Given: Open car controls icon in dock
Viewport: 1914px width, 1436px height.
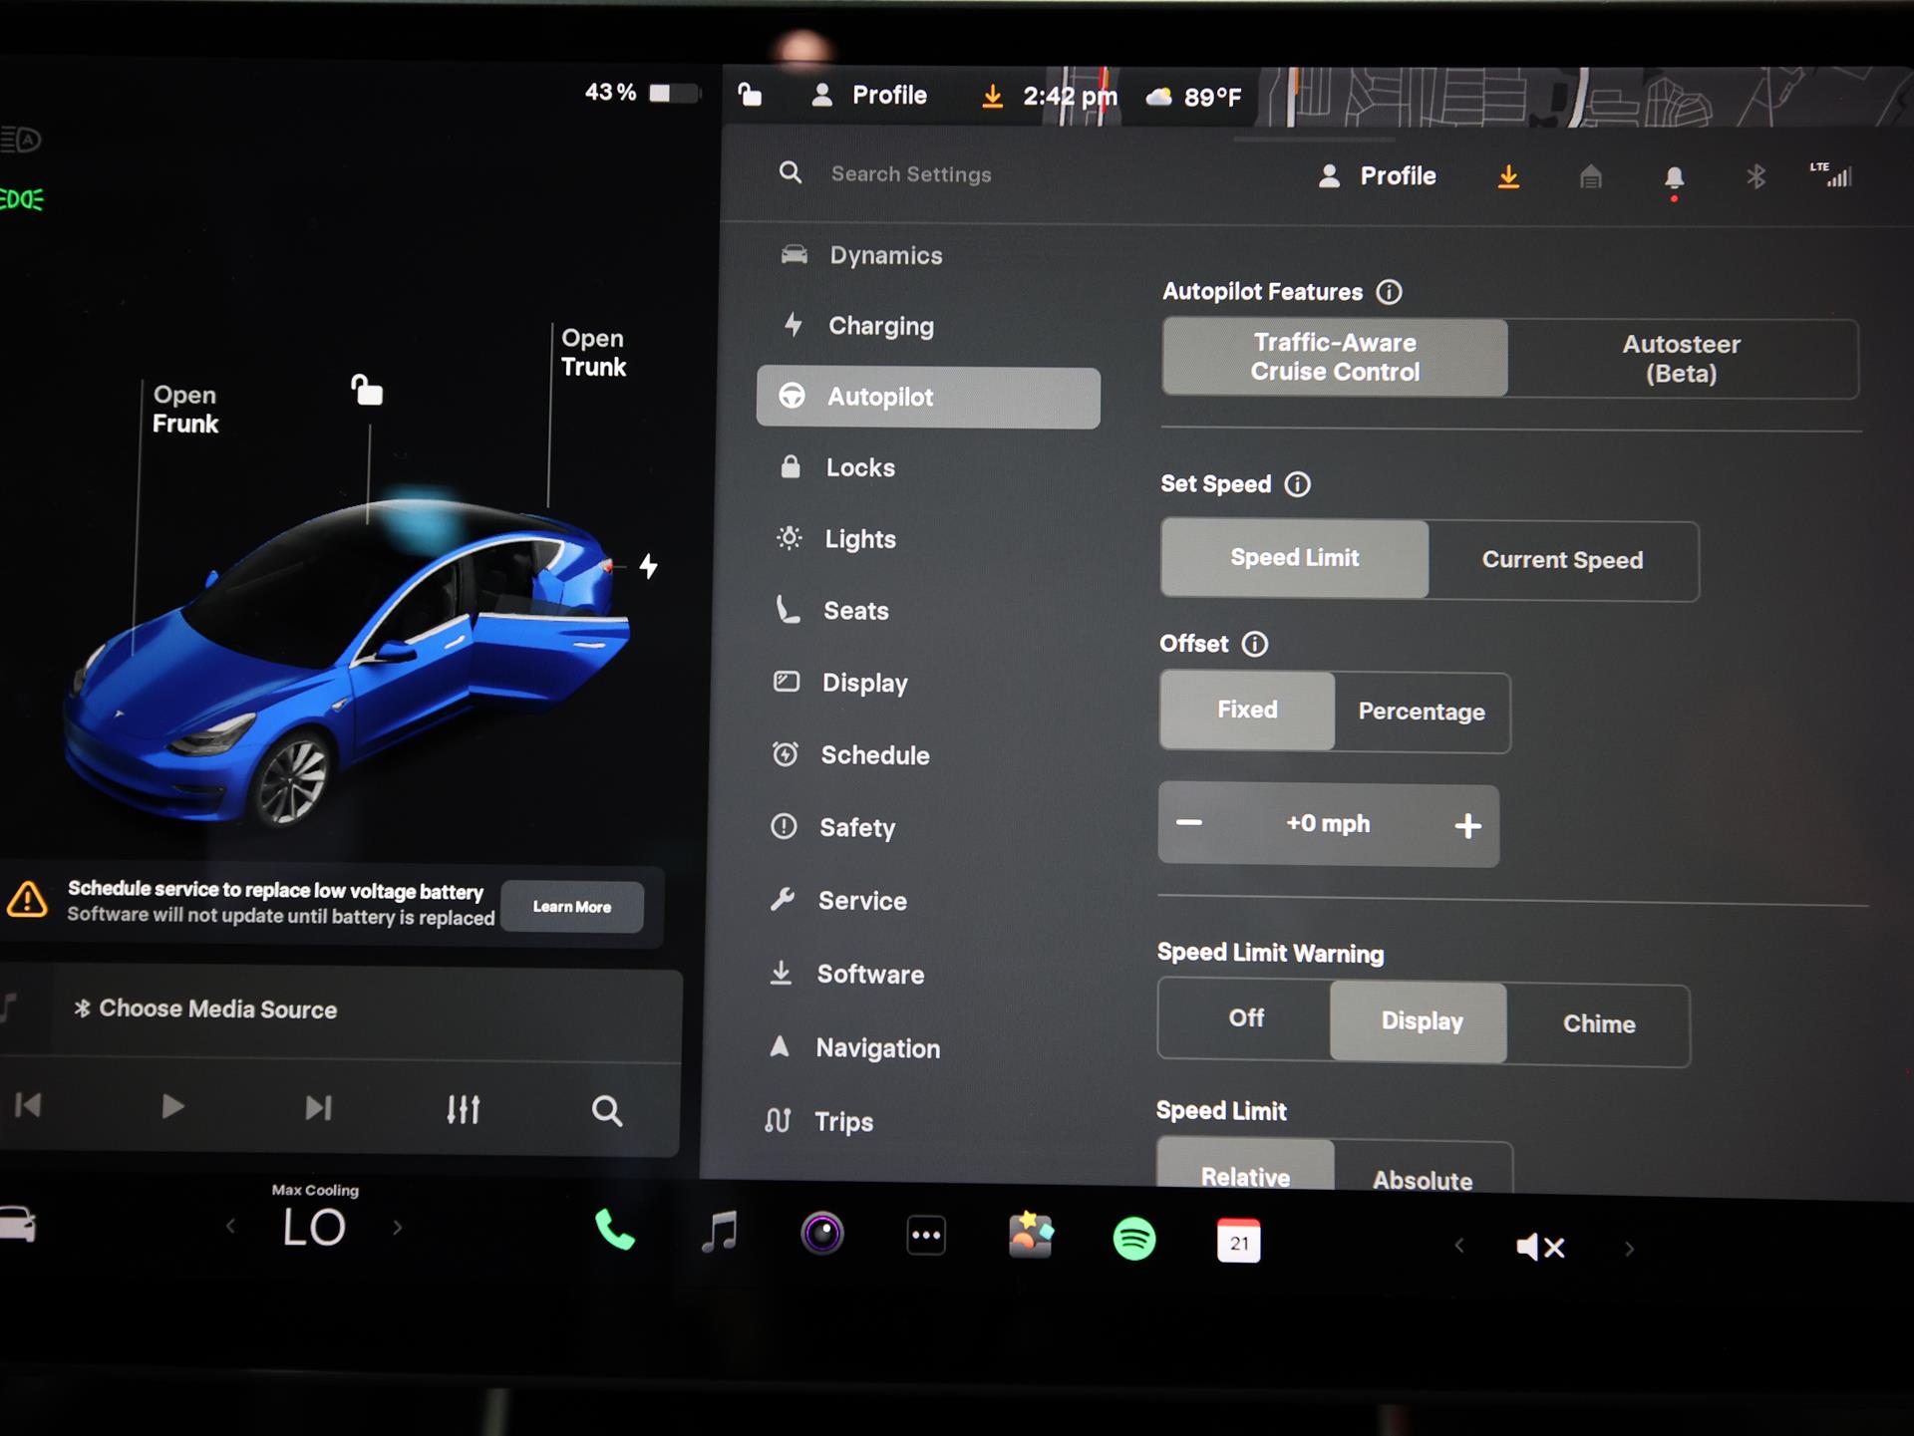Looking at the screenshot, I should point(18,1225).
